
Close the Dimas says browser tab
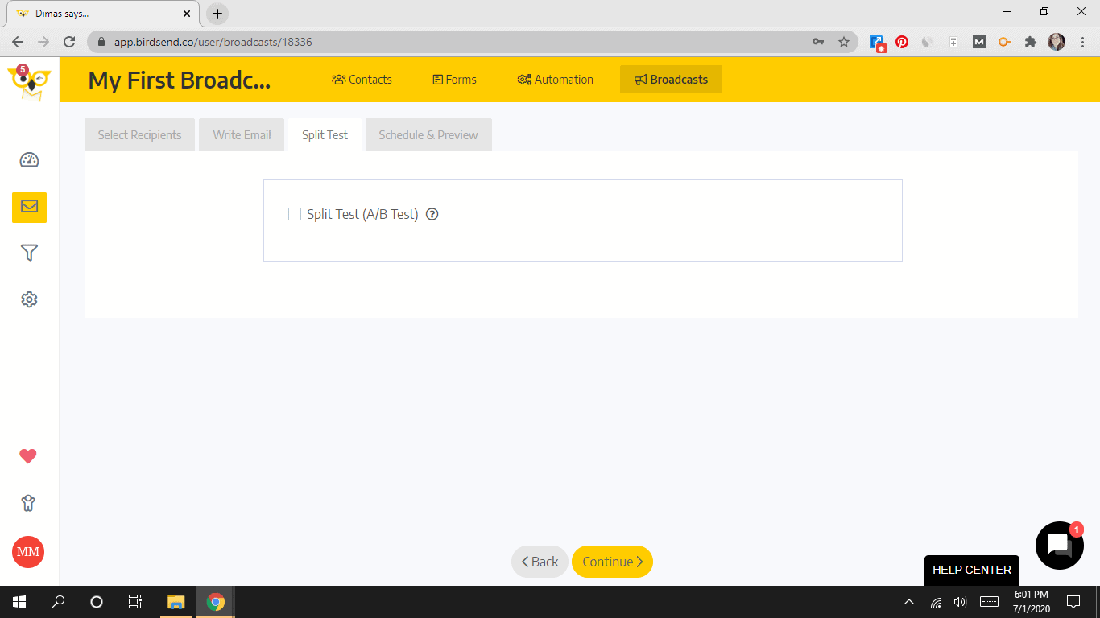point(187,14)
